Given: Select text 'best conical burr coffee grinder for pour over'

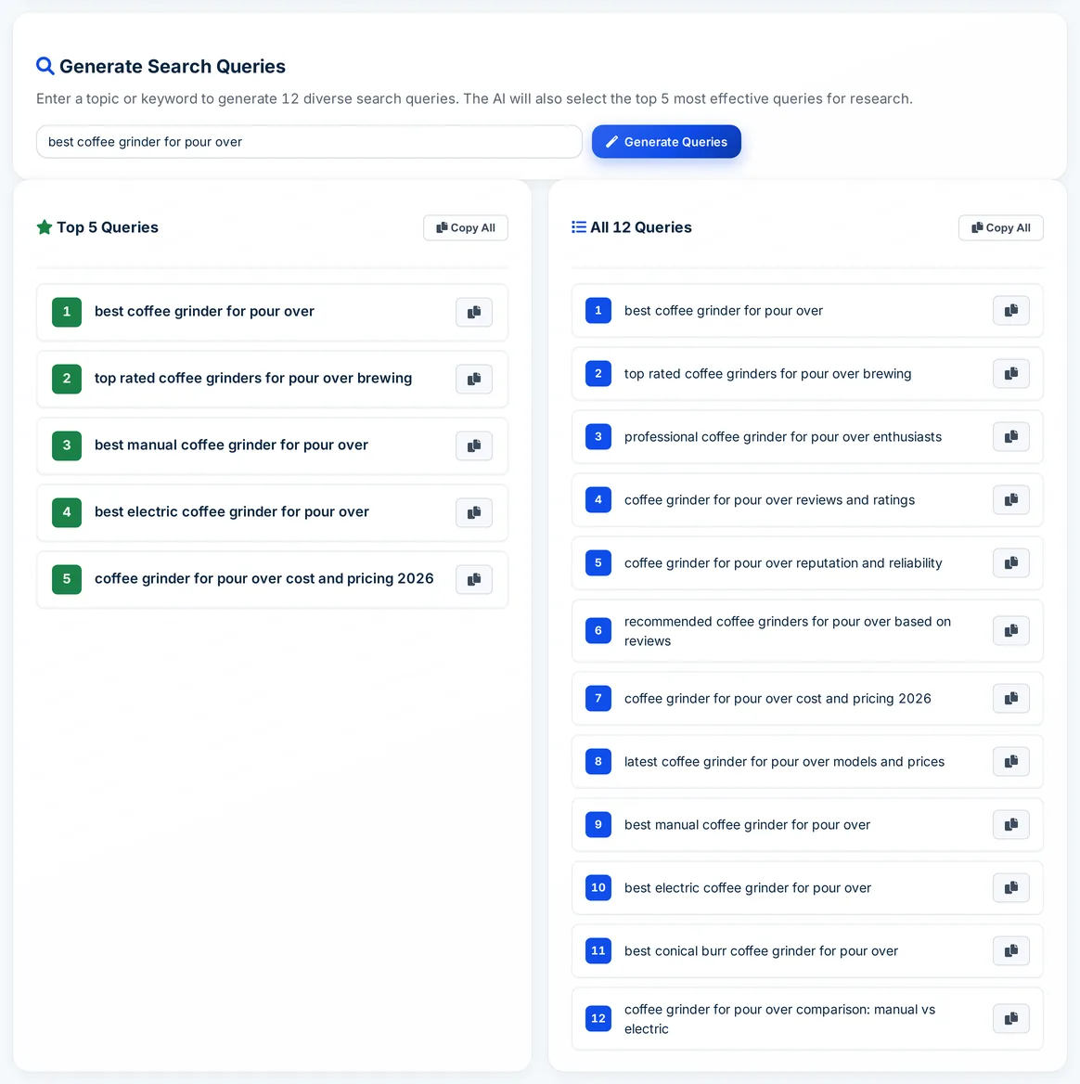Looking at the screenshot, I should (761, 950).
